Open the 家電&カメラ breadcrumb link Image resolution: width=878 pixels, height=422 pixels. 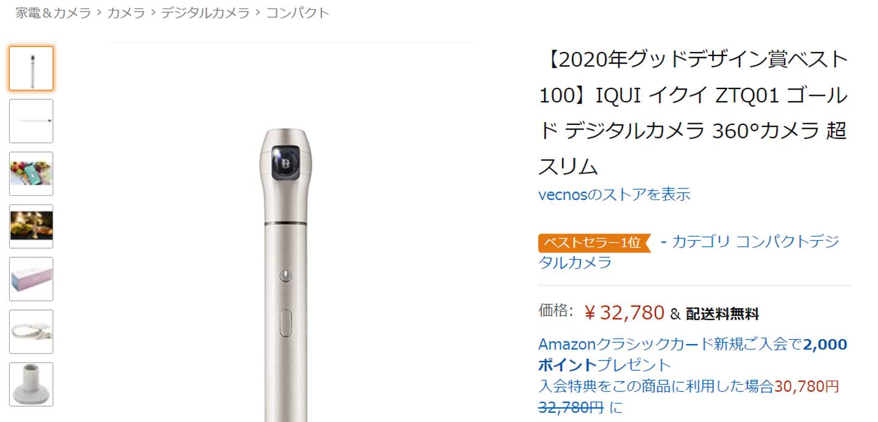[x=53, y=13]
